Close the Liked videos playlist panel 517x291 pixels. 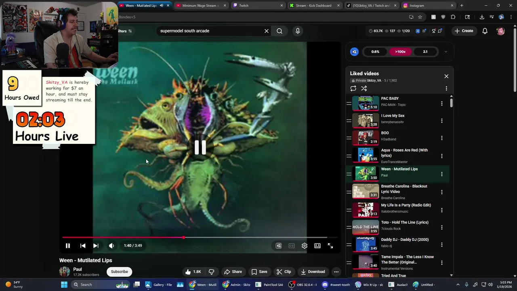click(446, 76)
